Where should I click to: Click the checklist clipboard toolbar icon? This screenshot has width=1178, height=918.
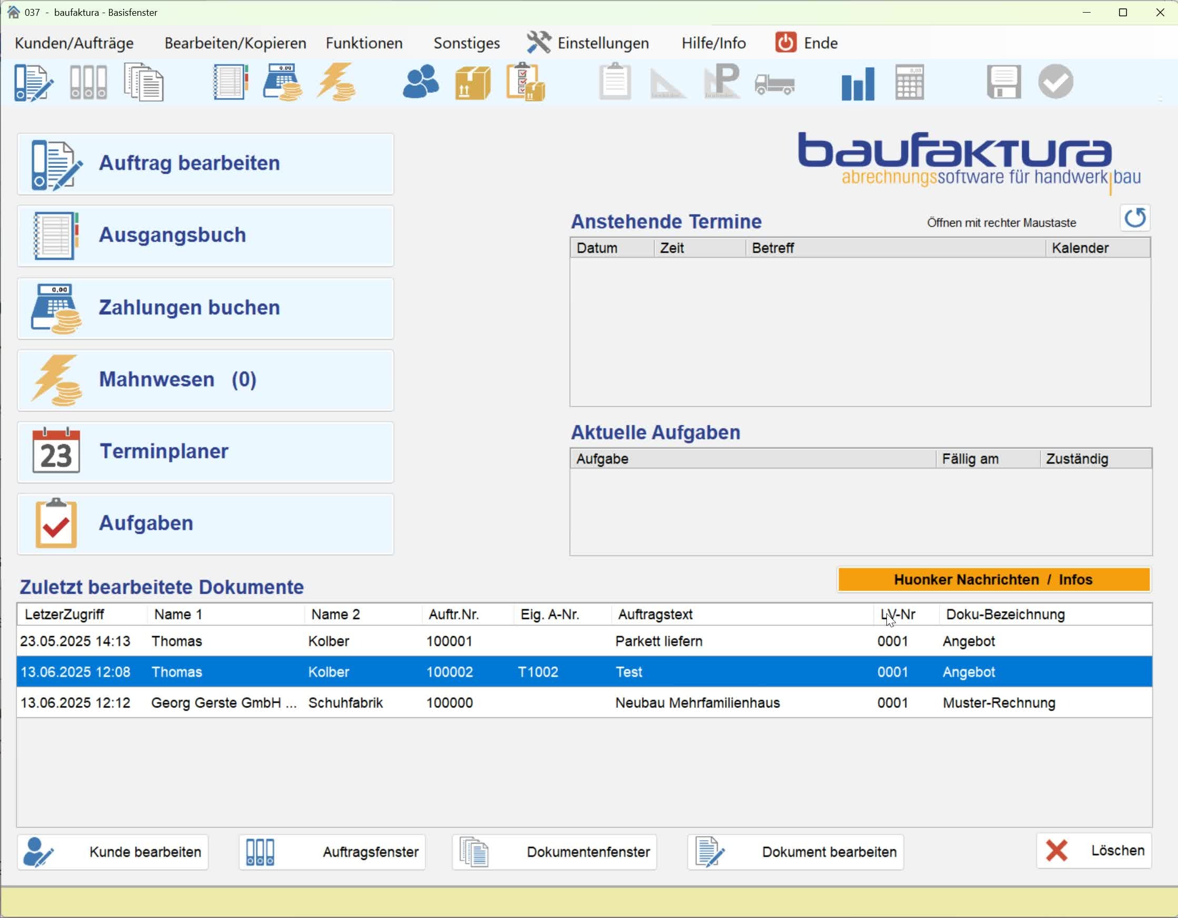[525, 83]
